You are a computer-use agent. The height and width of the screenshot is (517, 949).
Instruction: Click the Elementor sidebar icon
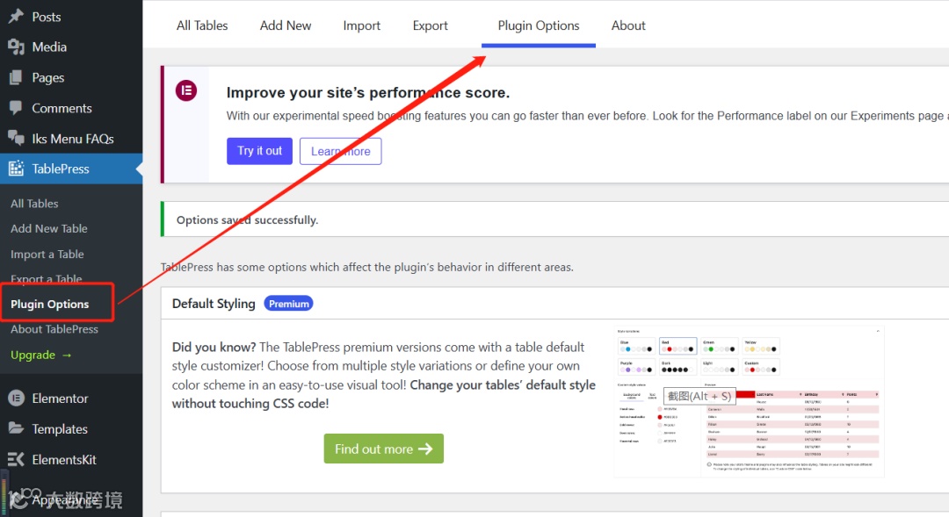(x=17, y=398)
